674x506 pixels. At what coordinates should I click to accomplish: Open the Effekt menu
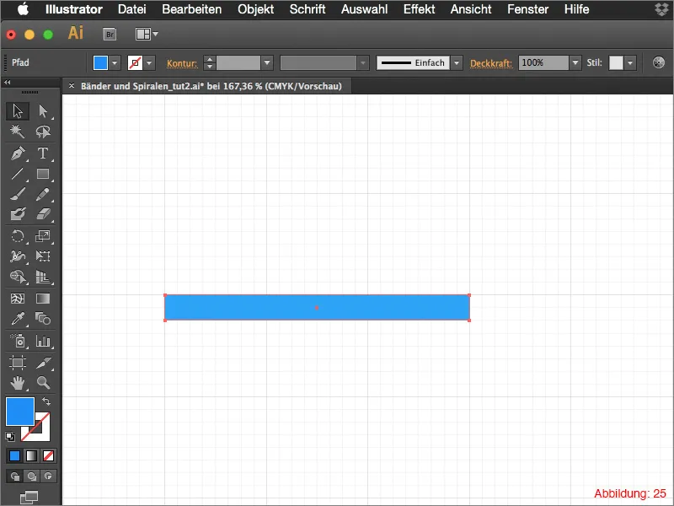click(419, 9)
